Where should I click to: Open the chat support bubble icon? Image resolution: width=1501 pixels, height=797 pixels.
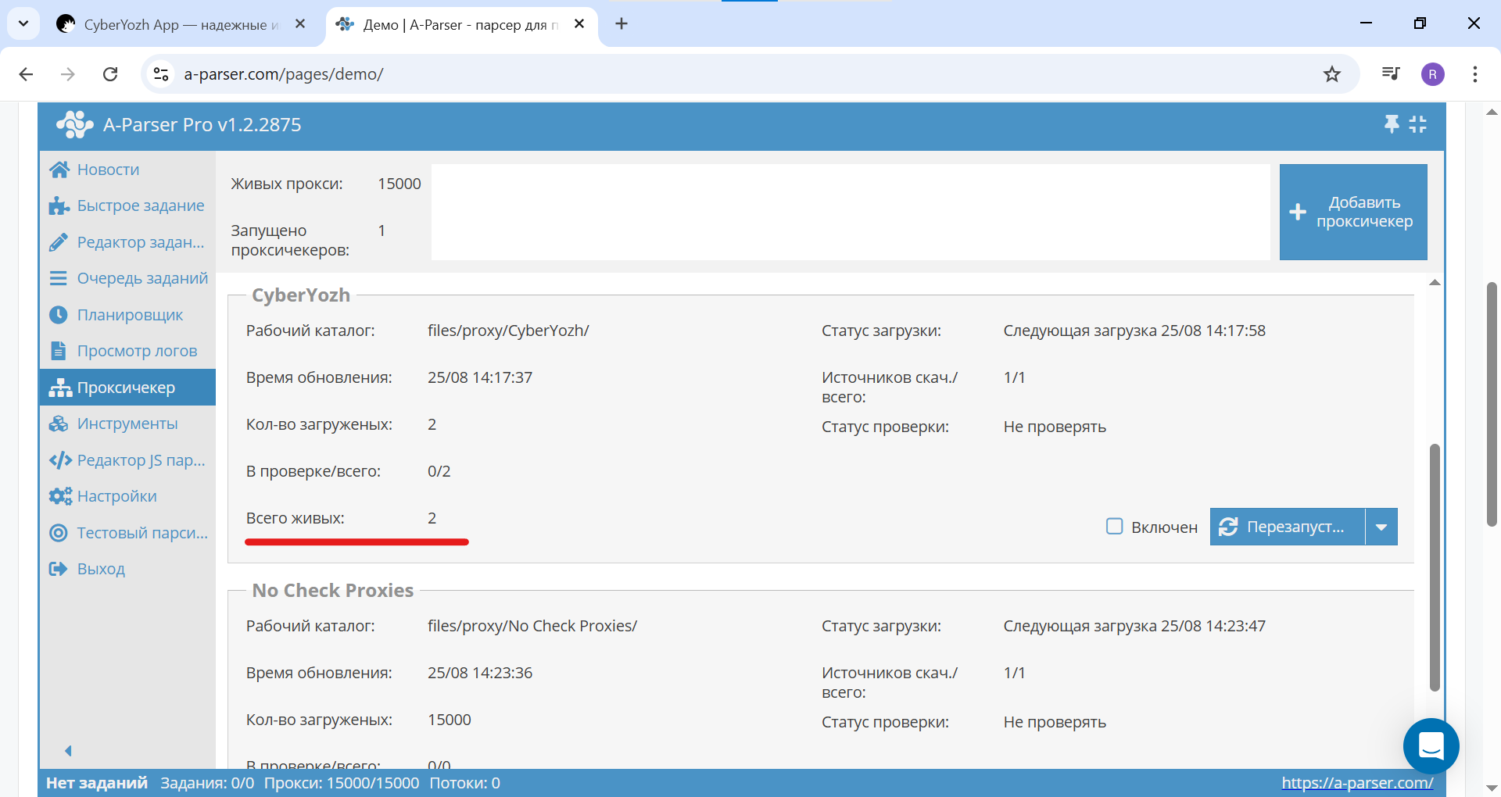click(1431, 746)
